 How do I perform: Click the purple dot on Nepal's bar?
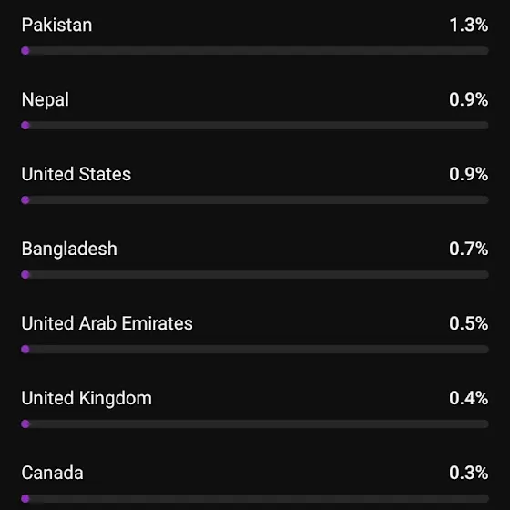[25, 126]
